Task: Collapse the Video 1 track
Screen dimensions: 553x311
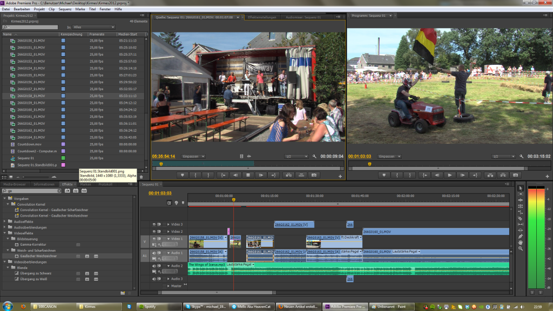Action: pos(168,239)
